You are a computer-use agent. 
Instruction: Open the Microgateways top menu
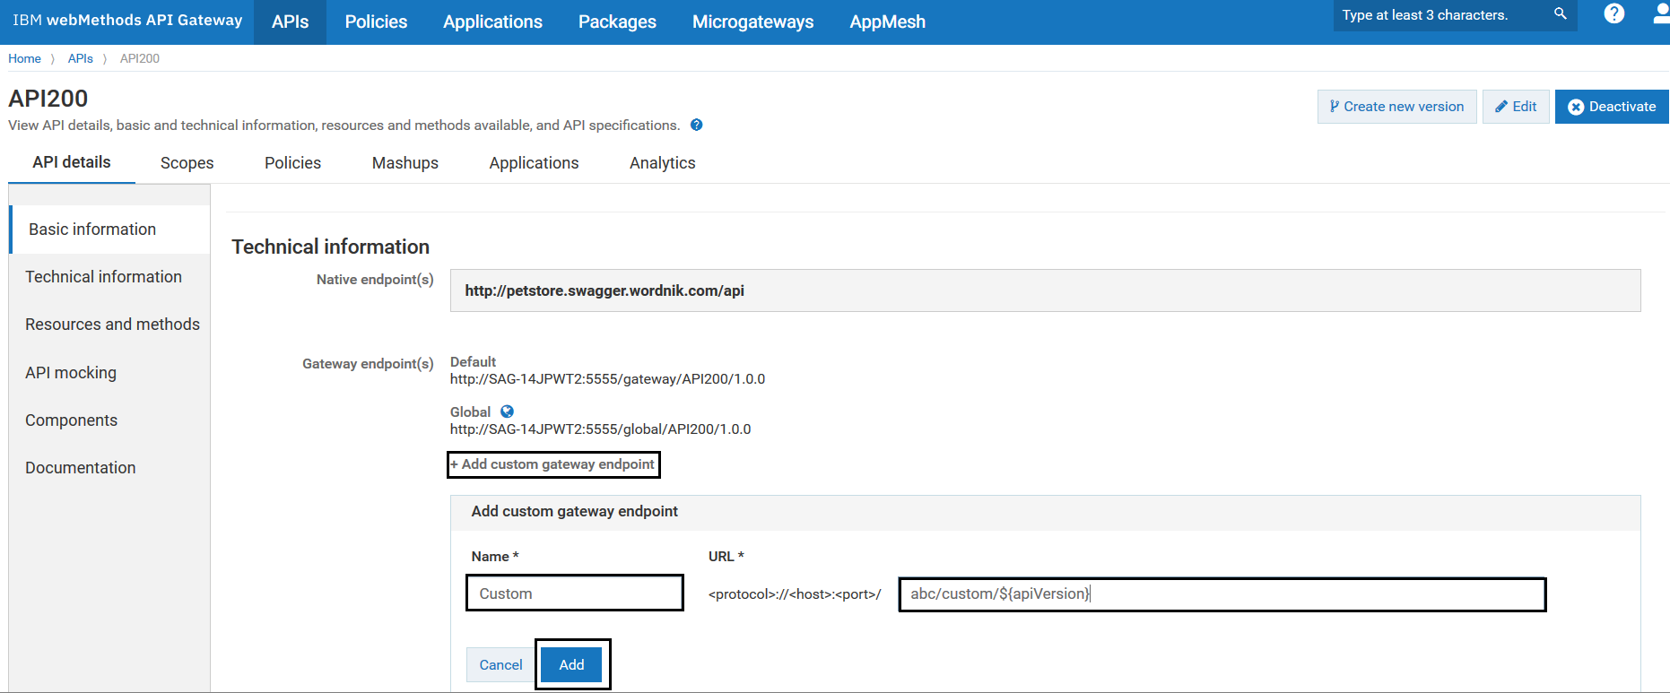click(753, 22)
